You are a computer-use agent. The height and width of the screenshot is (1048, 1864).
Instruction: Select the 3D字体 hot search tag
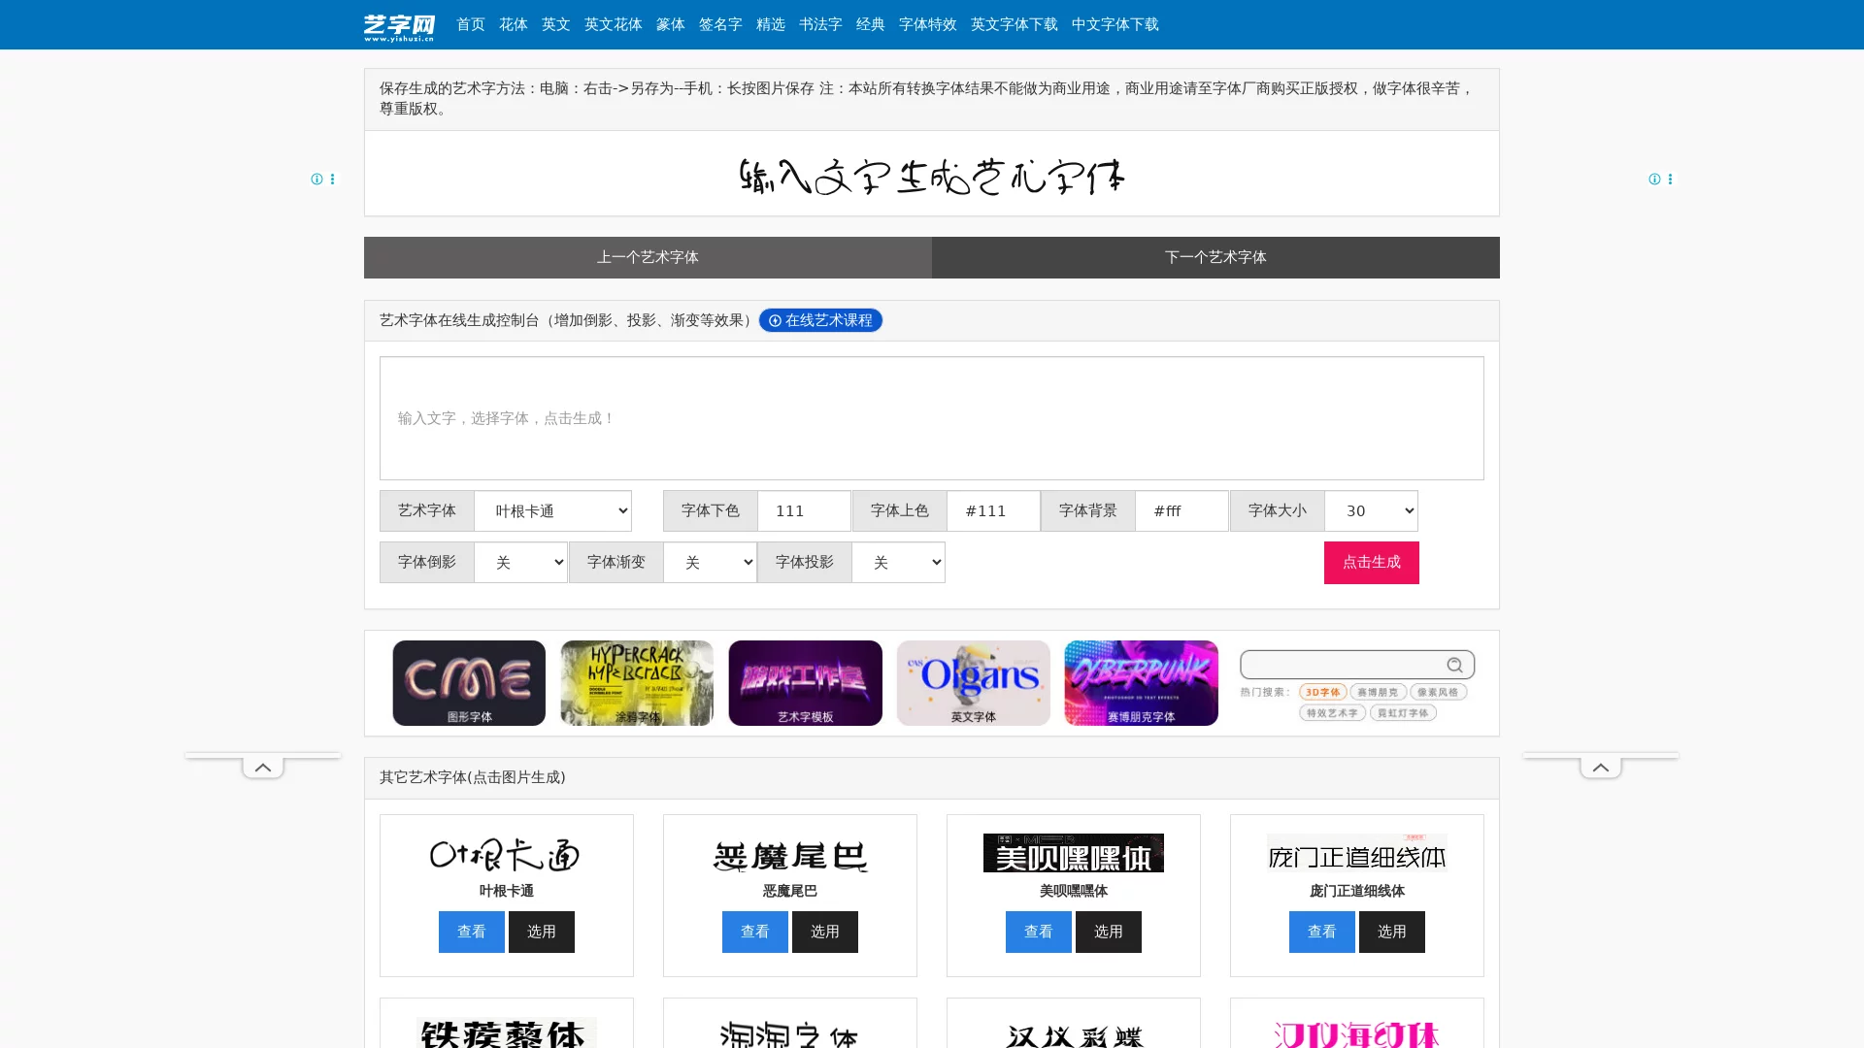coord(1322,692)
